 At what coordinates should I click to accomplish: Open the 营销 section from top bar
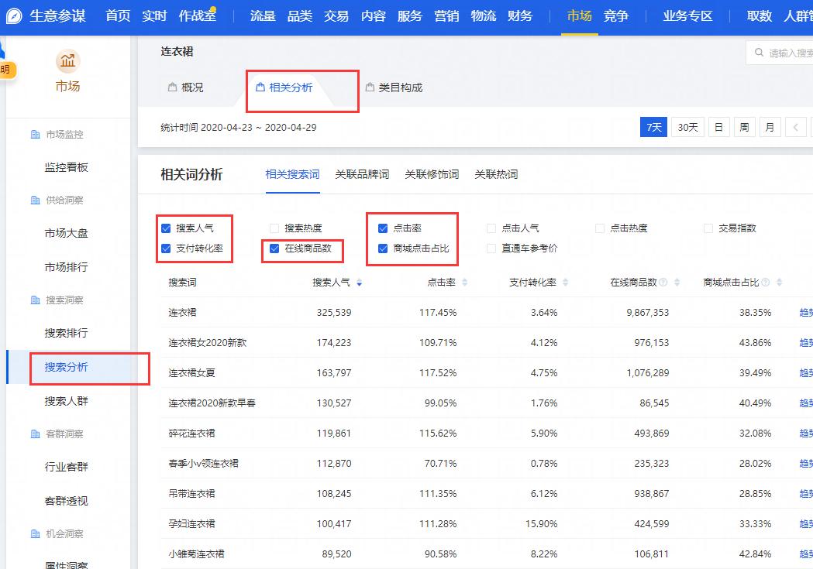(x=446, y=15)
